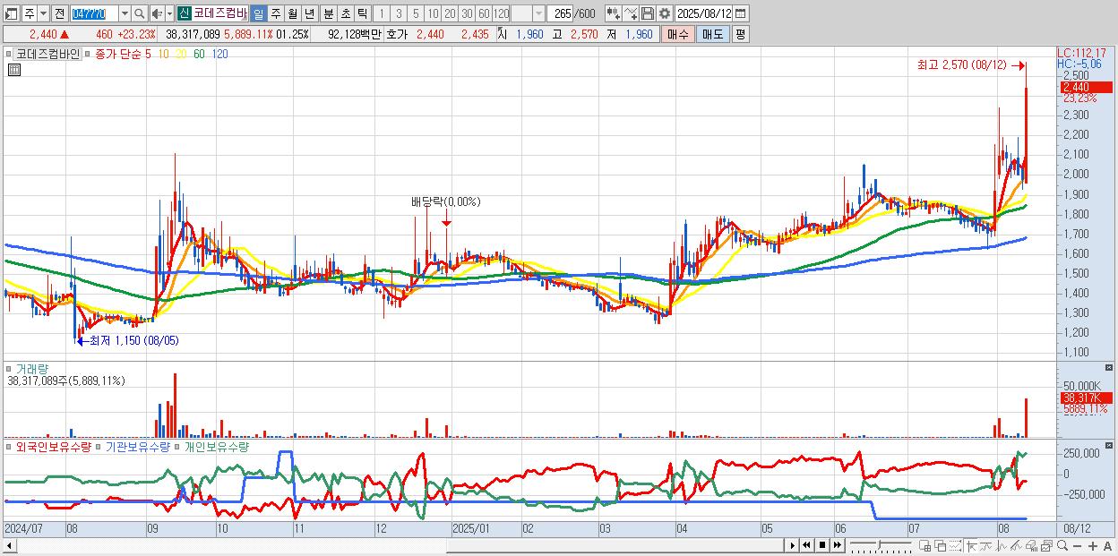This screenshot has width=1118, height=556.
Task: Click the rewind playback button
Action: [806, 545]
